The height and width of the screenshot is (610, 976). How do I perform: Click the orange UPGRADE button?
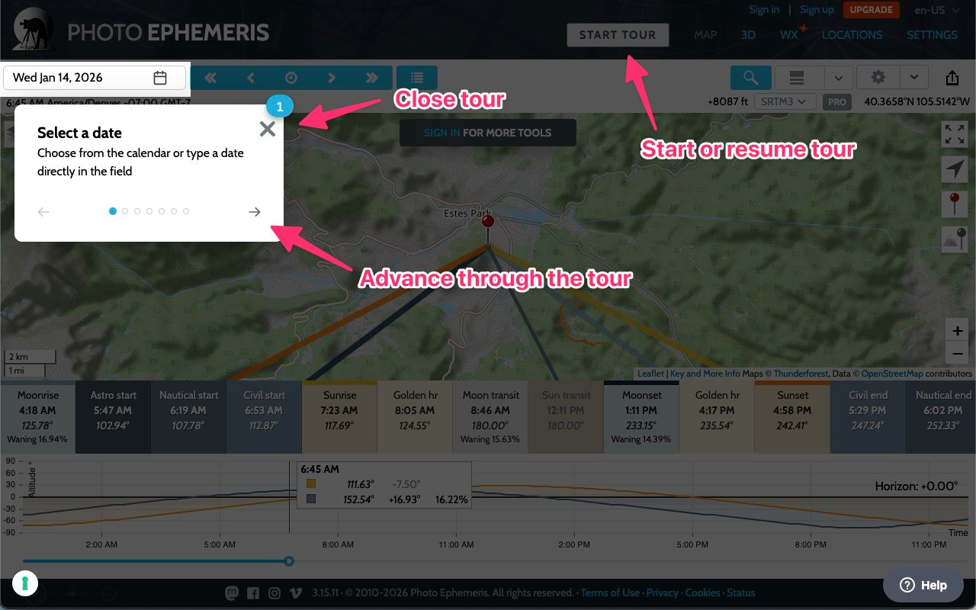871,10
